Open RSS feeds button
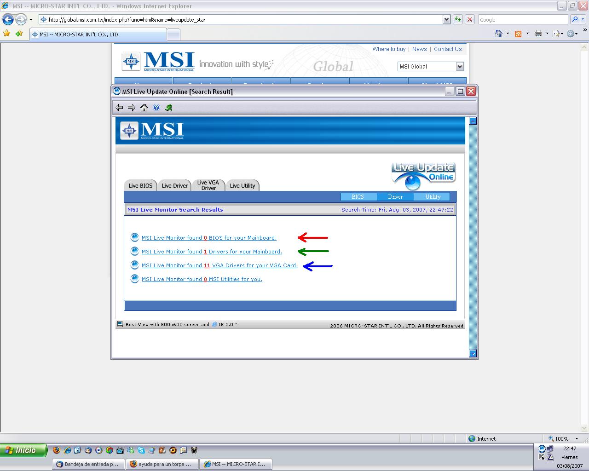 pos(518,34)
